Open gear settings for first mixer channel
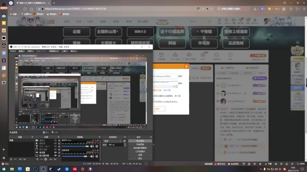The height and width of the screenshot is (172, 307). coord(97,146)
